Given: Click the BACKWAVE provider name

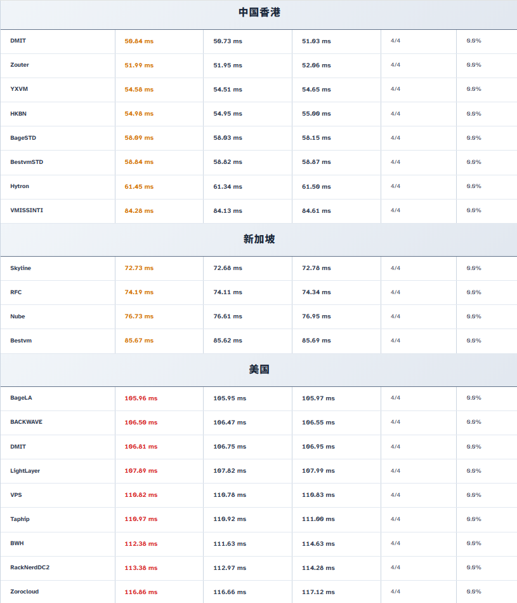Looking at the screenshot, I should tap(26, 422).
